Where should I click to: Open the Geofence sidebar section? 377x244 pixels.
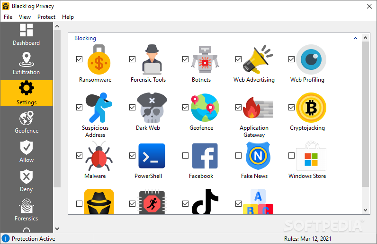point(26,122)
